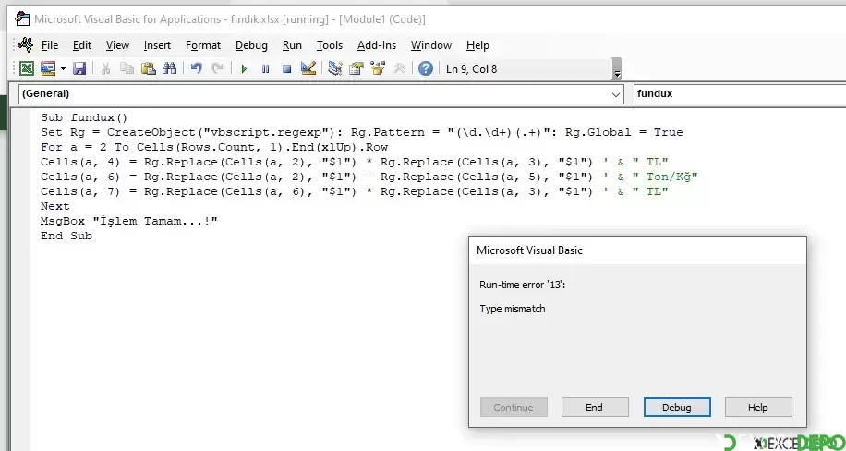Click the disabled Continue button
This screenshot has height=451, width=846.
(x=514, y=408)
